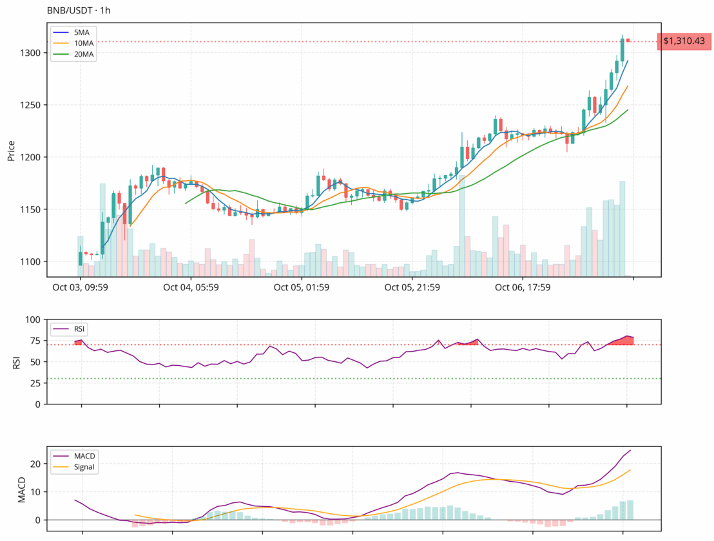Select the $1,310.43 current price tag
Screen dimensions: 714x541
[x=684, y=41]
